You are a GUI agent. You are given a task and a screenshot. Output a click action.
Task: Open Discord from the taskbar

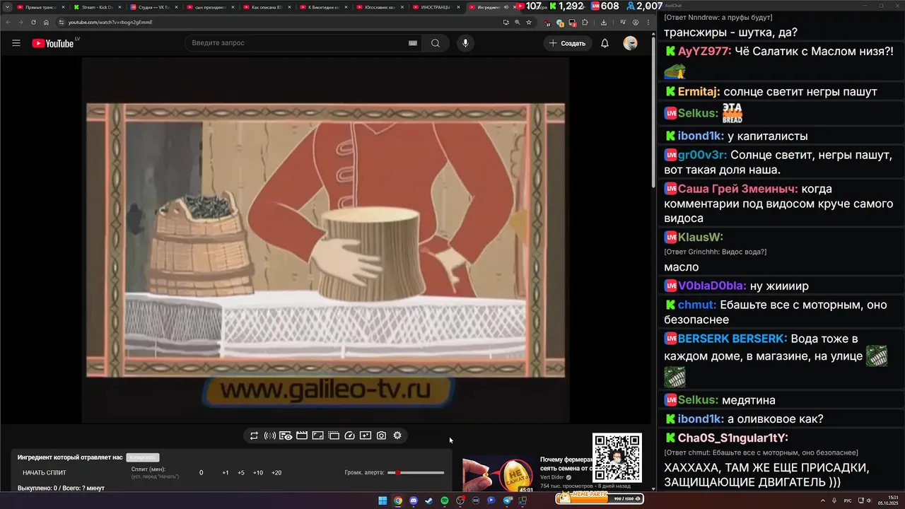pos(414,501)
